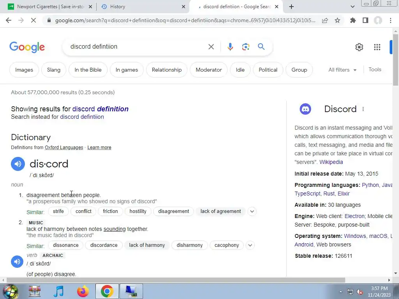
Task: Close the History tab
Action: click(x=184, y=7)
